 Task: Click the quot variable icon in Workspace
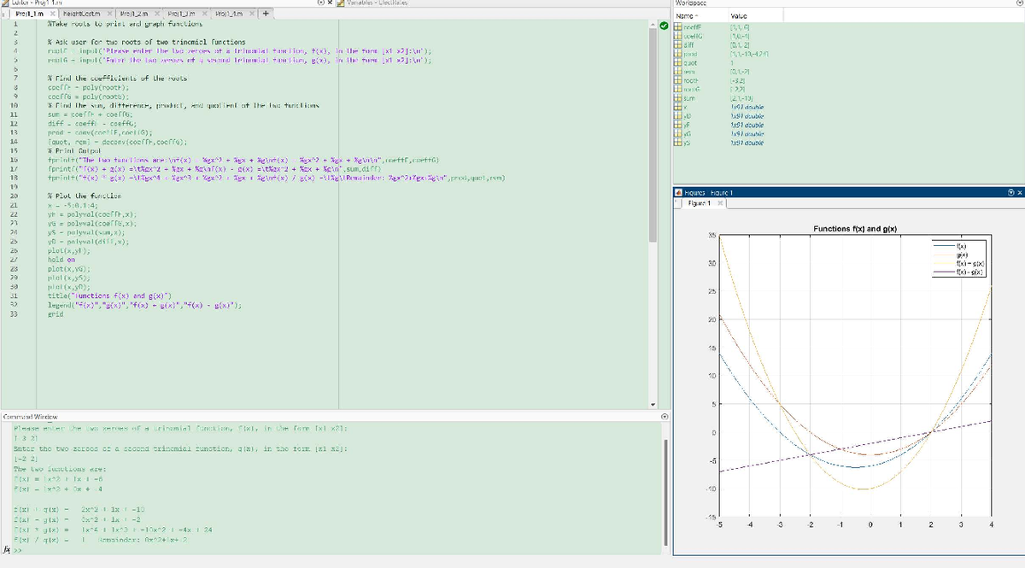[x=679, y=63]
